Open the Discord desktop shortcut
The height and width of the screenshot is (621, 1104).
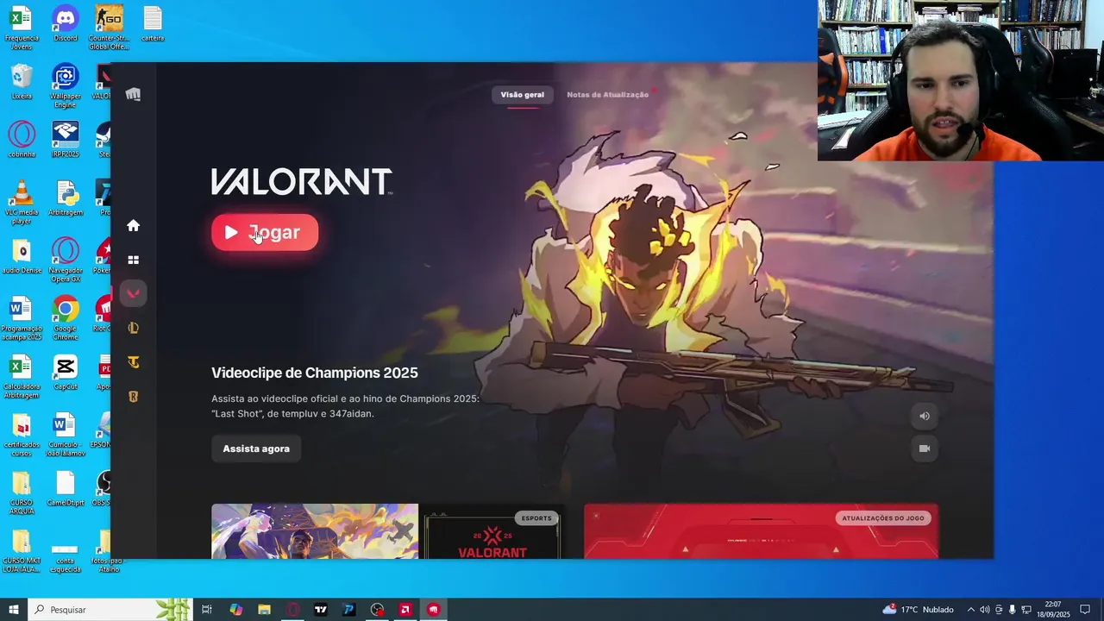(65, 23)
